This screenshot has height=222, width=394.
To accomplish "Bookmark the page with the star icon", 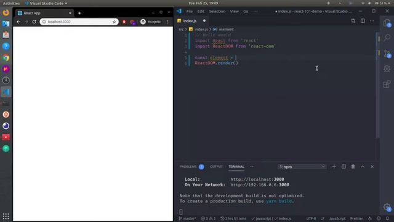I will pos(114,22).
